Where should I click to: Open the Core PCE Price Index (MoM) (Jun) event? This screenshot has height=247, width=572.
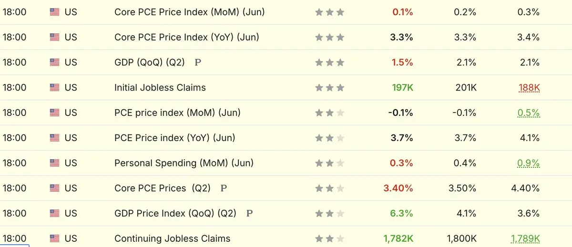click(x=189, y=12)
